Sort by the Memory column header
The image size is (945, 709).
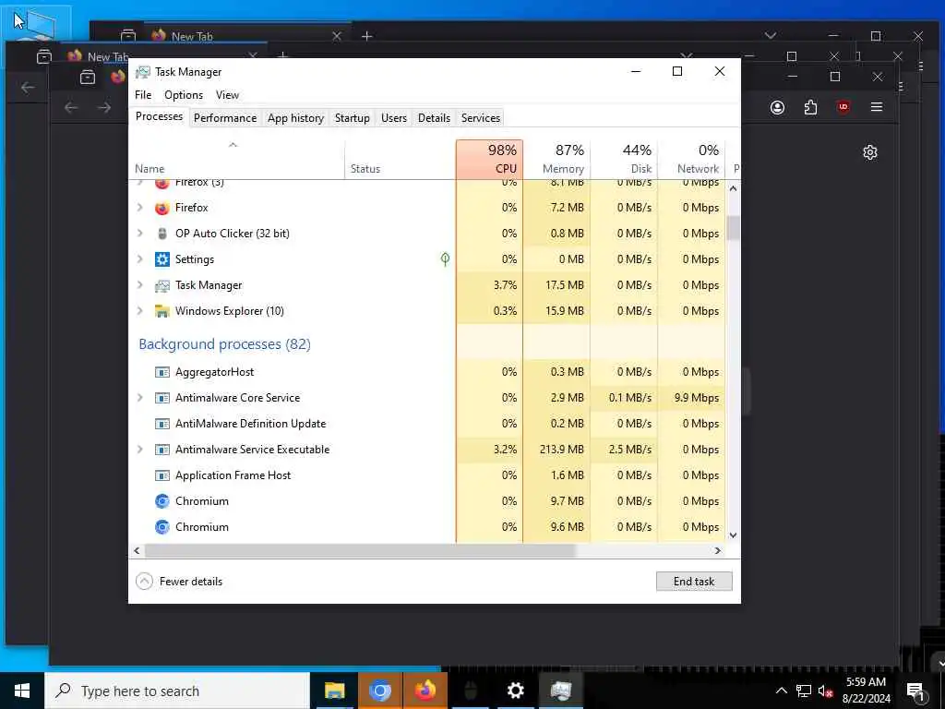(x=556, y=159)
